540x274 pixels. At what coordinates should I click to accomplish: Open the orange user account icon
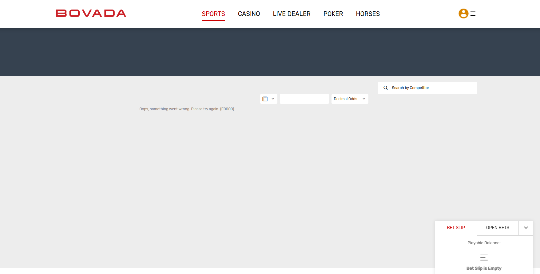point(463,14)
